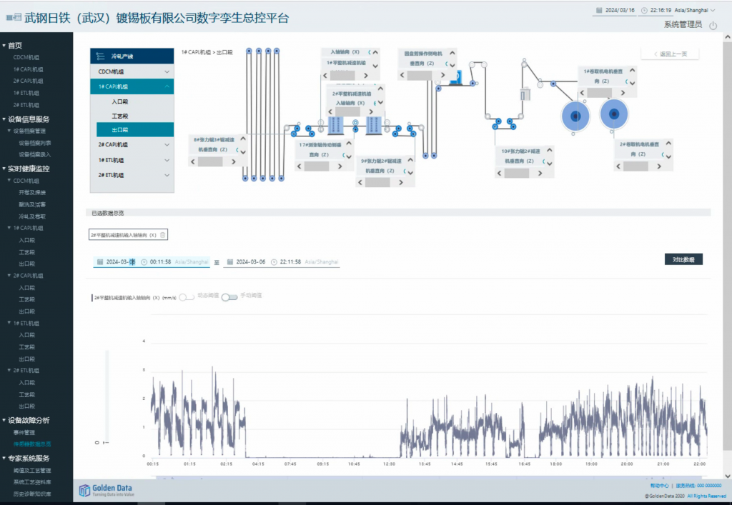732x505 pixels.
Task: Click the calendar icon of the start date
Action: (x=99, y=262)
